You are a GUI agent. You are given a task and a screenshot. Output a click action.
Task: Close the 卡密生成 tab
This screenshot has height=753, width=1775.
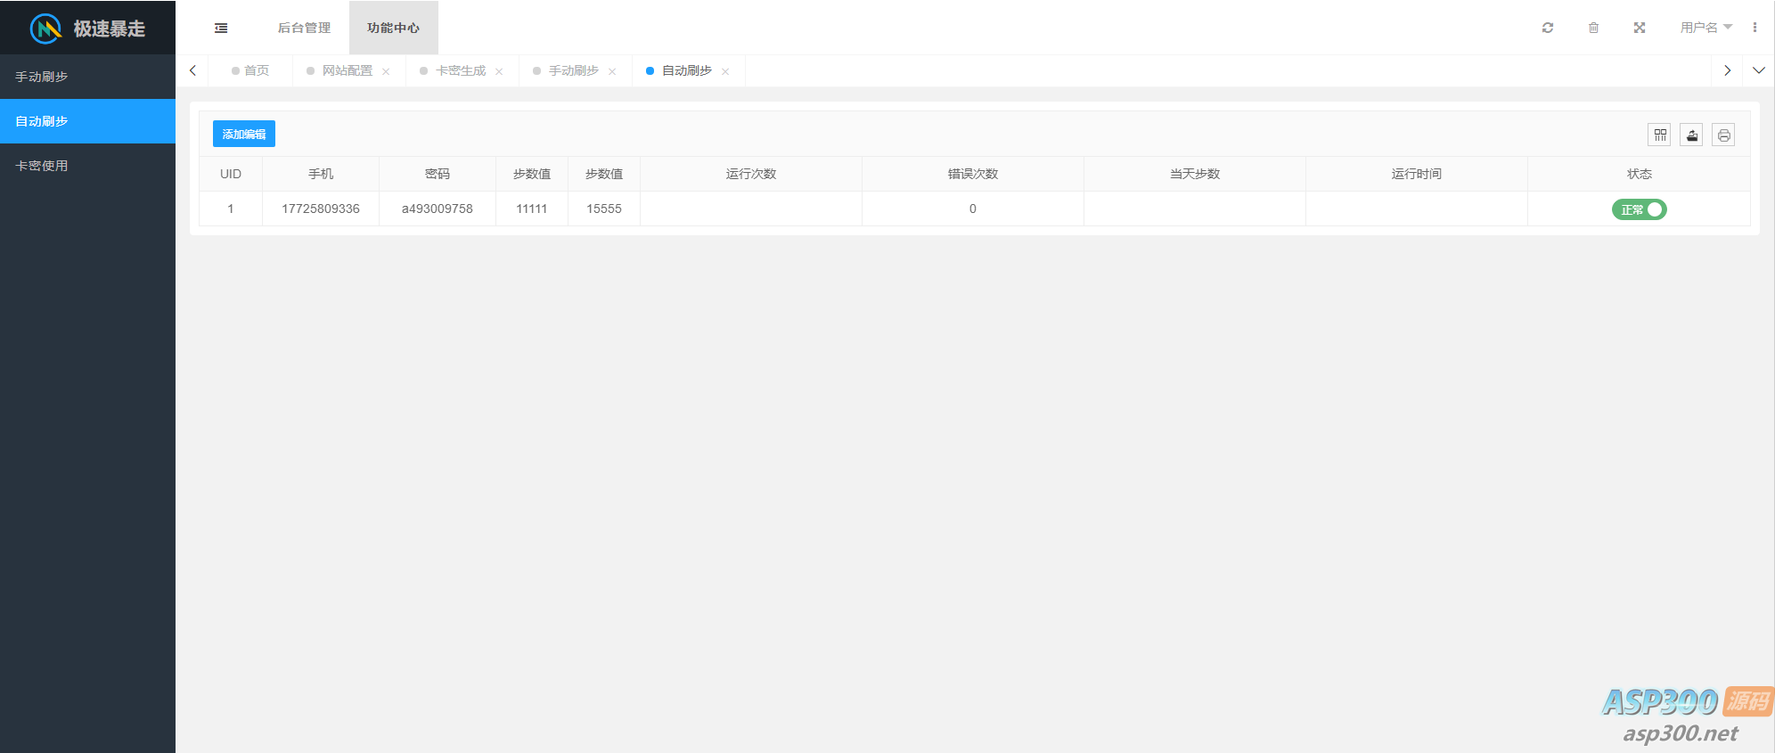[x=499, y=71]
